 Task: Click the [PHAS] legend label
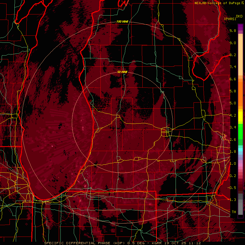pos(230,19)
